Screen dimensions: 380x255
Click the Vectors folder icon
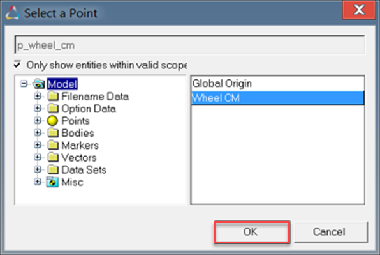pos(53,157)
